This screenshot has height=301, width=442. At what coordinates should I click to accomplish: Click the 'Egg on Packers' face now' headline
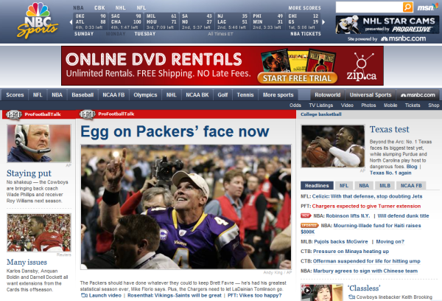point(175,131)
